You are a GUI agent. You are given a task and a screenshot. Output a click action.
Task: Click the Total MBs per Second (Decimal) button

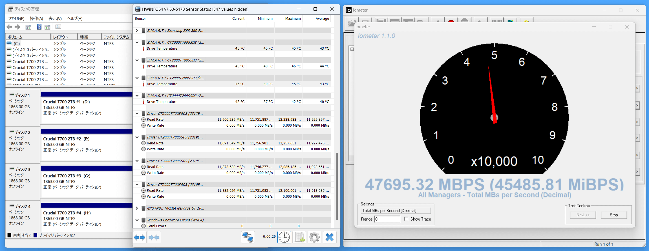[x=396, y=211]
